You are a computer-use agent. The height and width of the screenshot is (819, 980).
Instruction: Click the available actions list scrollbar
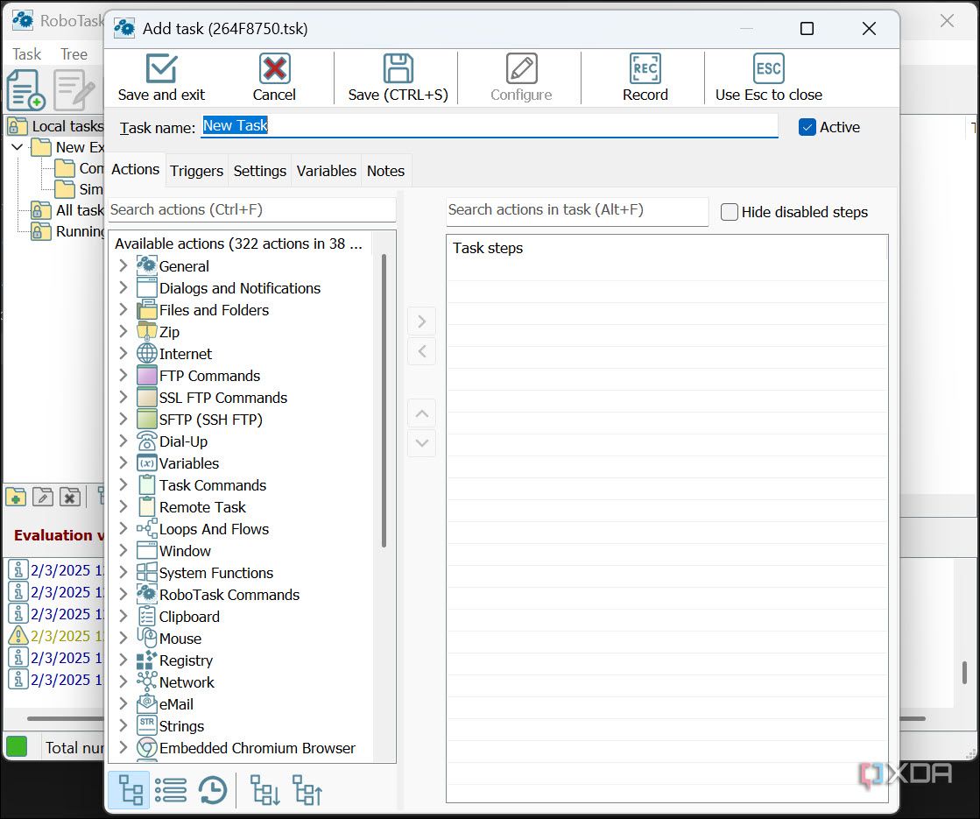click(384, 400)
